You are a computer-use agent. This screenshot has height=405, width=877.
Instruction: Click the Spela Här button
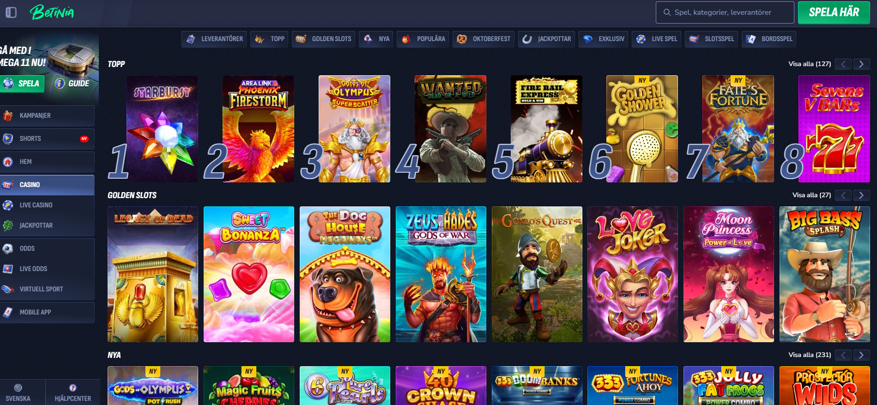[834, 12]
